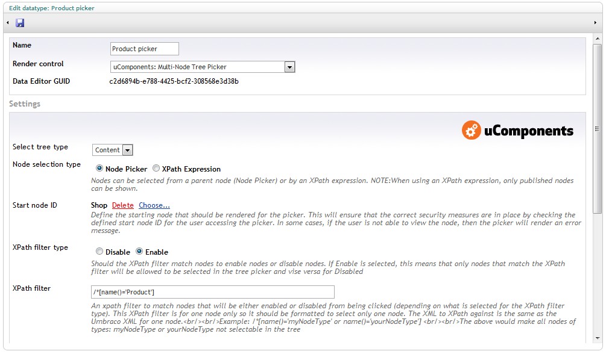
Task: Open the Render control dropdown
Action: coord(203,67)
